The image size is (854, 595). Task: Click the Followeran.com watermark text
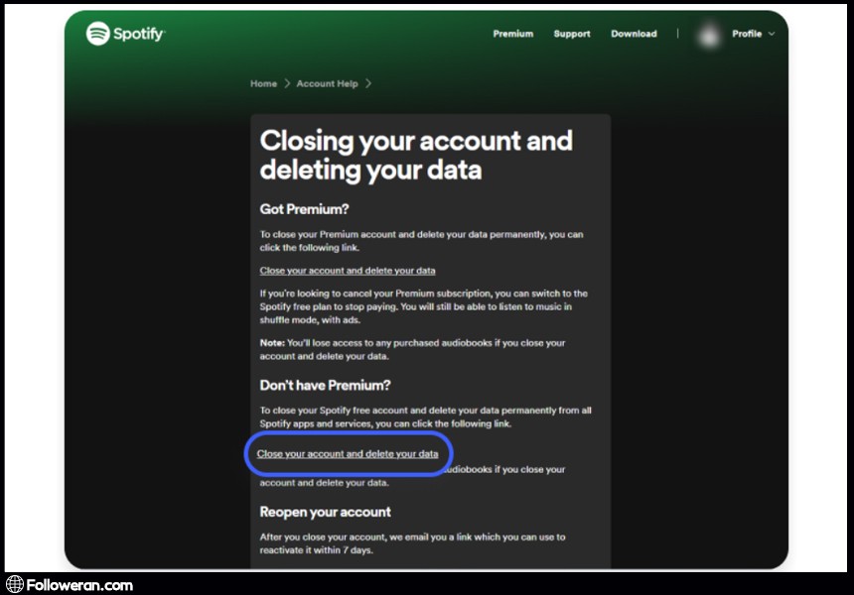click(x=79, y=585)
